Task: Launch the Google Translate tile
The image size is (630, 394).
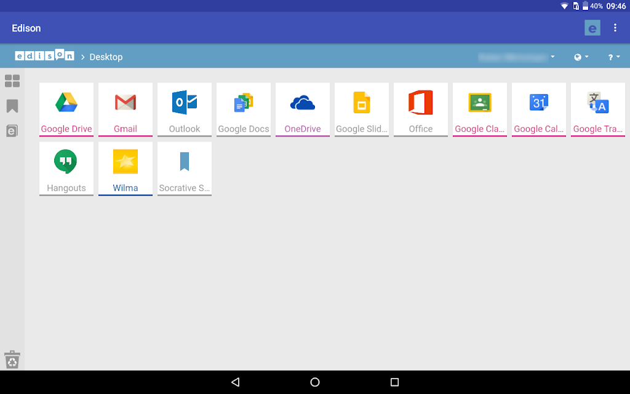Action: 598,110
